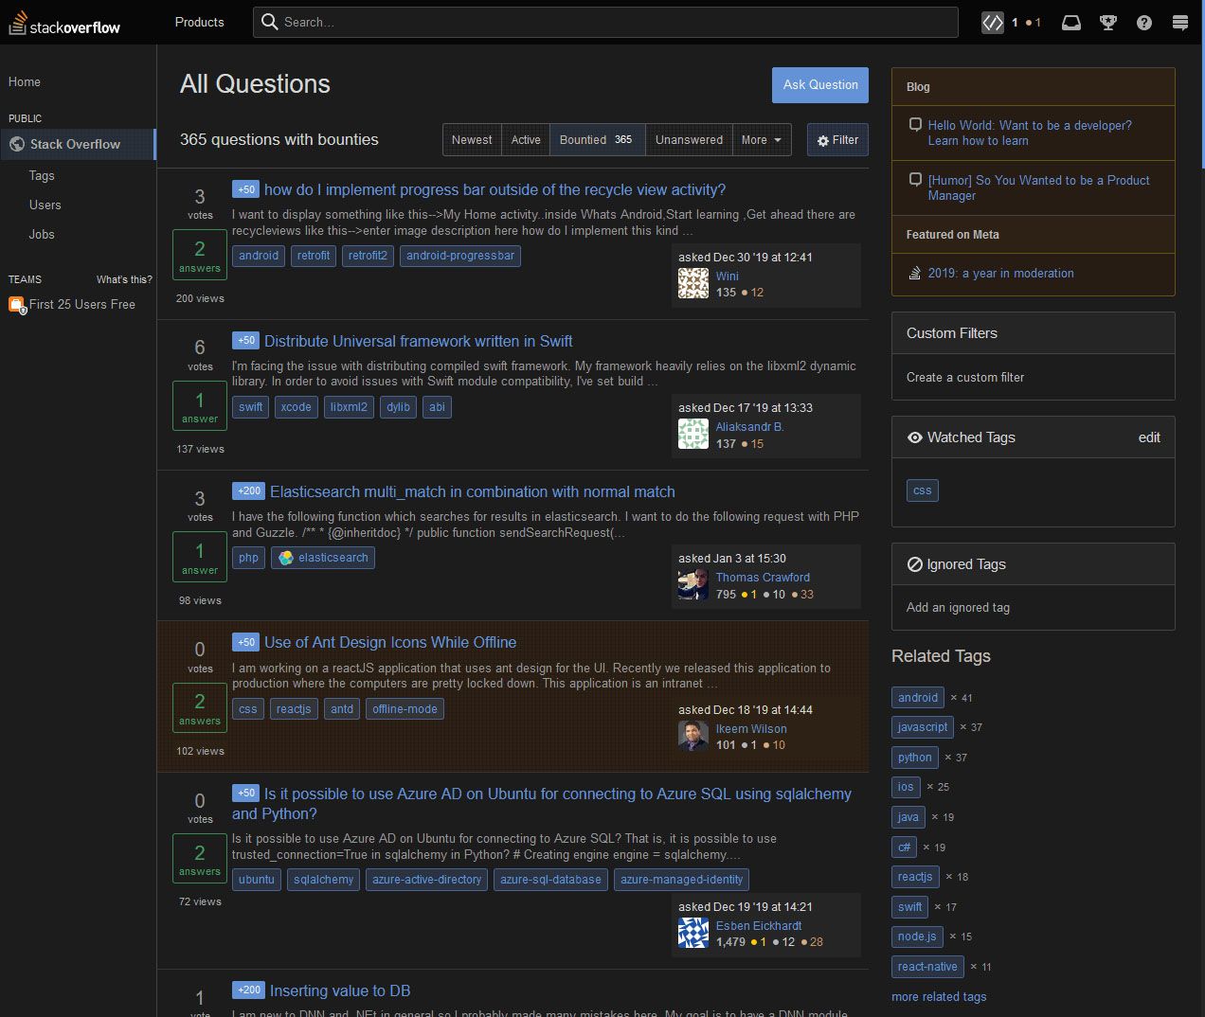Show more related tags
The height and width of the screenshot is (1017, 1205).
point(938,996)
